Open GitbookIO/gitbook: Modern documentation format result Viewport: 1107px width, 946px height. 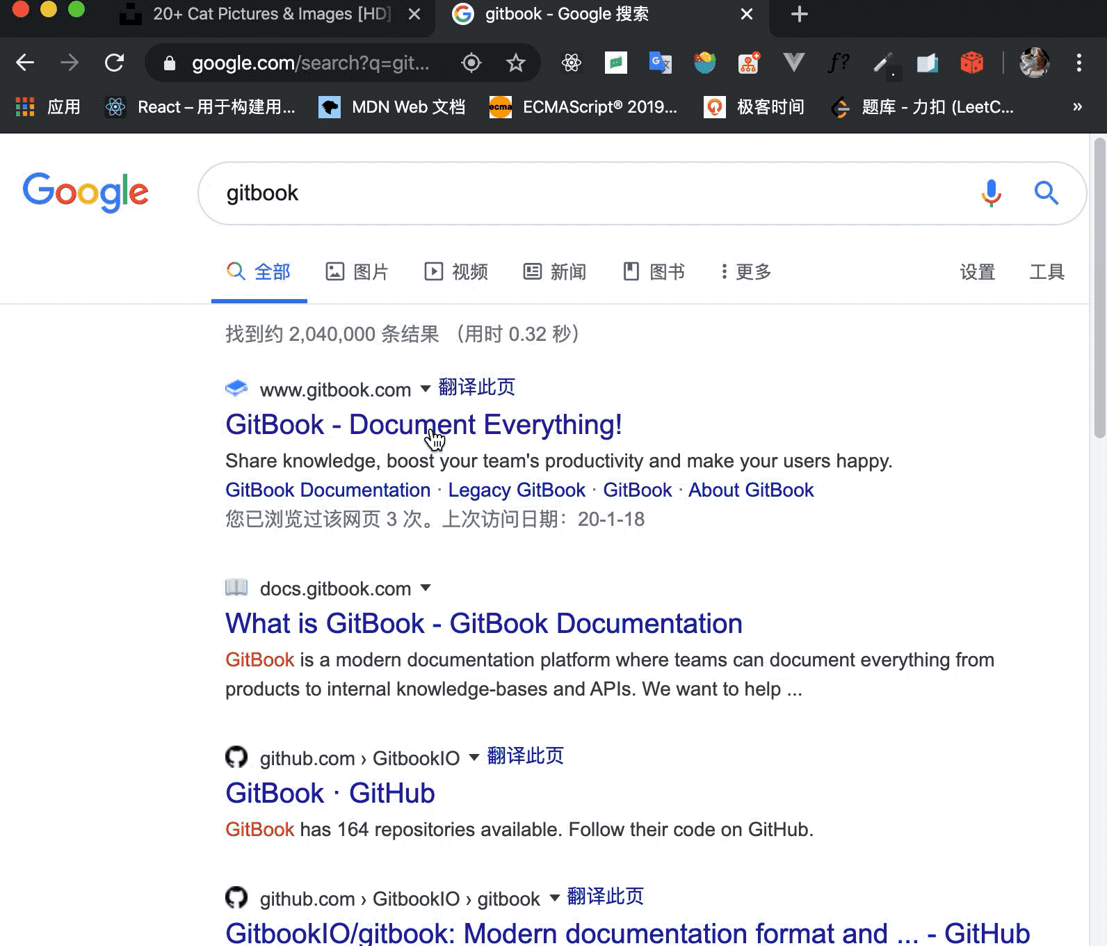click(x=627, y=933)
